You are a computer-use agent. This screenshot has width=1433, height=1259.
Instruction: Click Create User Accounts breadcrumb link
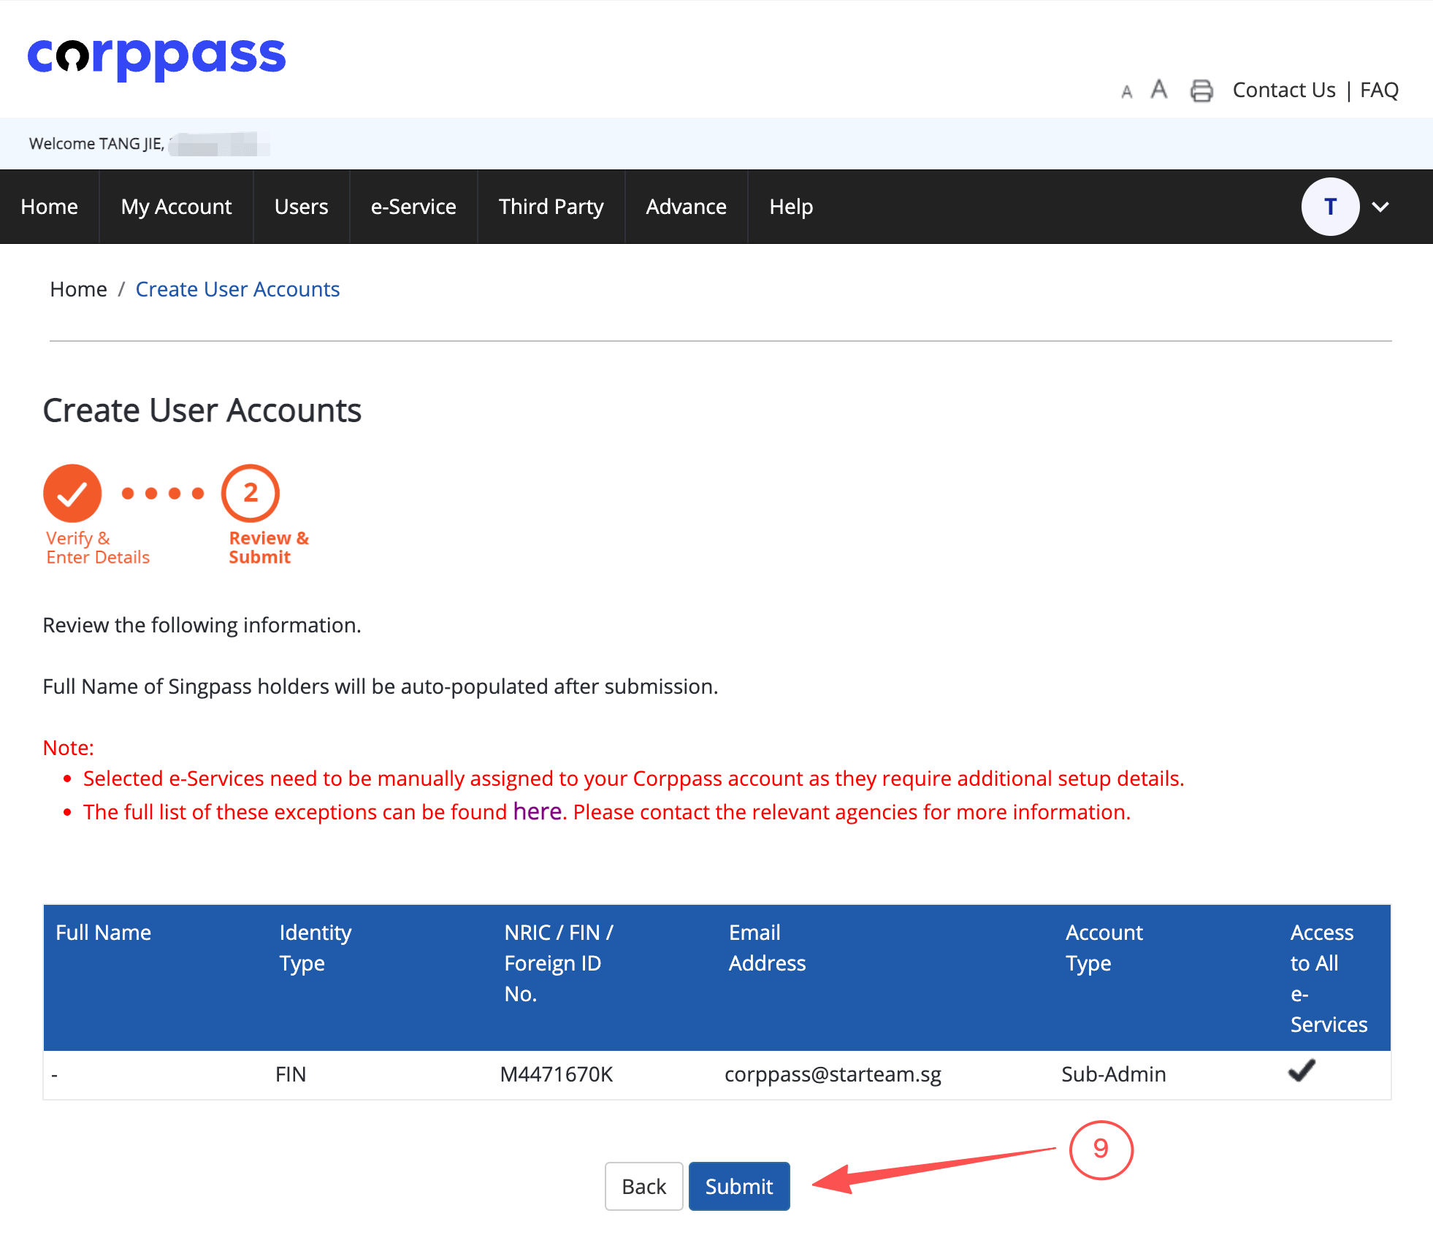pyautogui.click(x=237, y=289)
